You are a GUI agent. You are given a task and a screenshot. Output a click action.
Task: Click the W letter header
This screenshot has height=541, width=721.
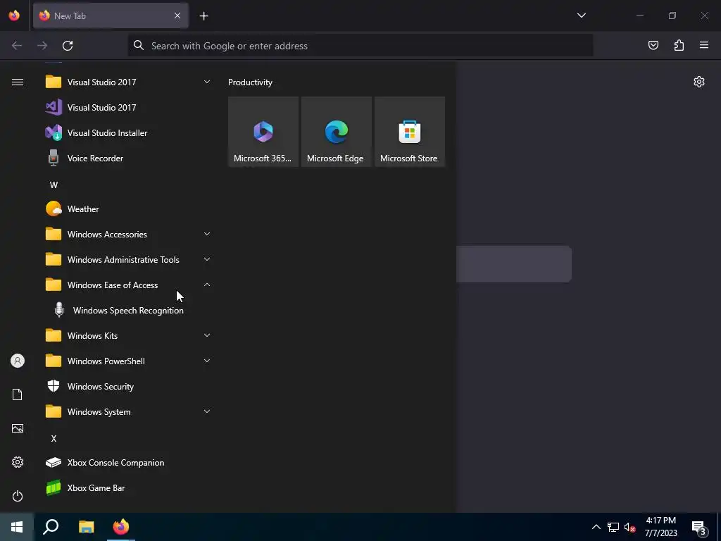point(54,185)
